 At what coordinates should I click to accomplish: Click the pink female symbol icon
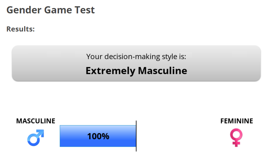236,138
